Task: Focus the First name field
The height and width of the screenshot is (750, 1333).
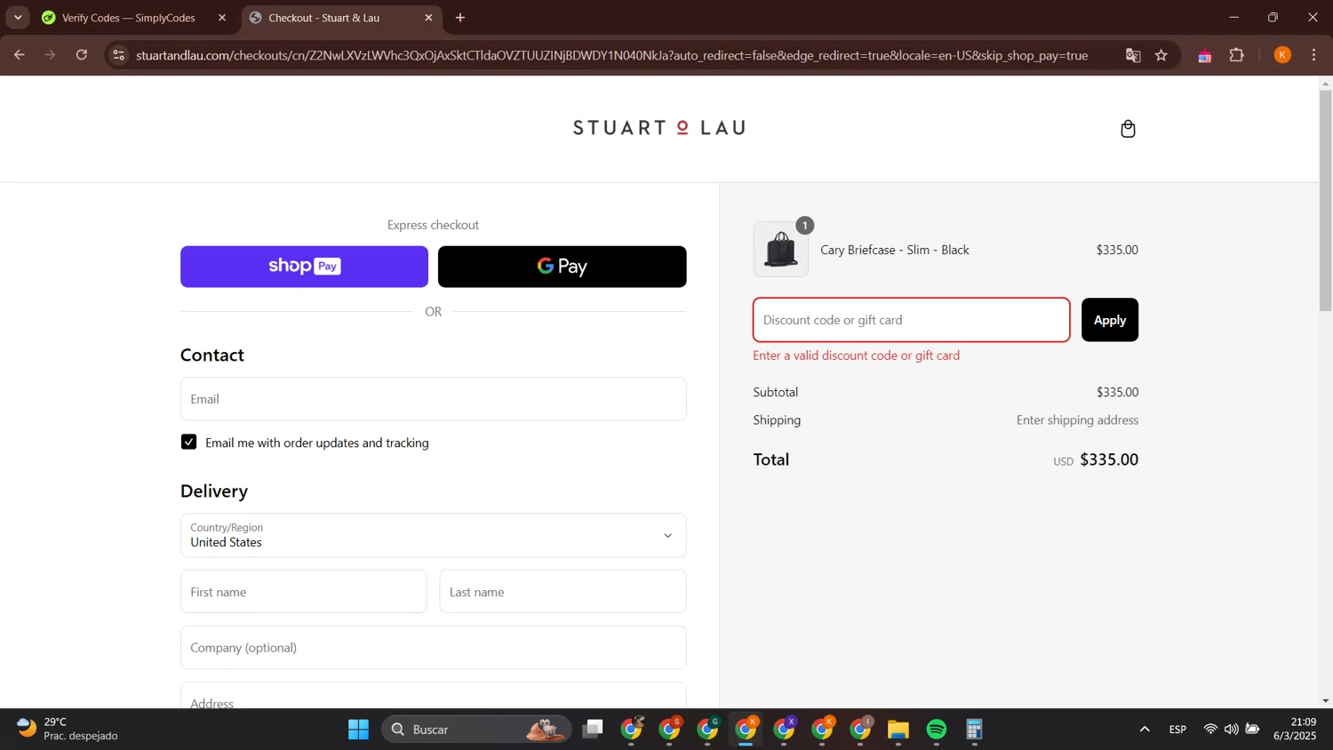Action: coord(304,592)
